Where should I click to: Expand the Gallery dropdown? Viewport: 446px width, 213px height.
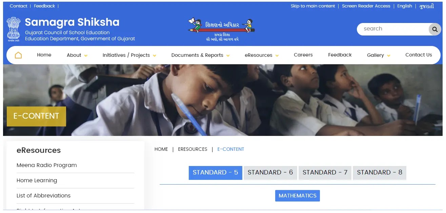[379, 55]
